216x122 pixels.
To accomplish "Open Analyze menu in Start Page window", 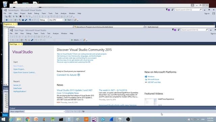I will point(56,34).
